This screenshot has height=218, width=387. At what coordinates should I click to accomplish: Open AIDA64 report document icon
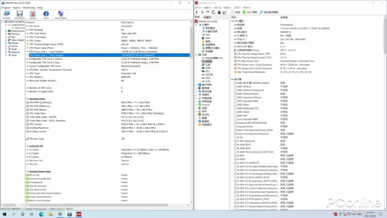[233, 12]
